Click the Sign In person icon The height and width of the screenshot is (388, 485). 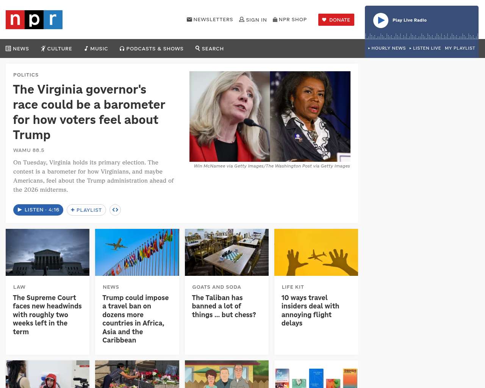242,19
